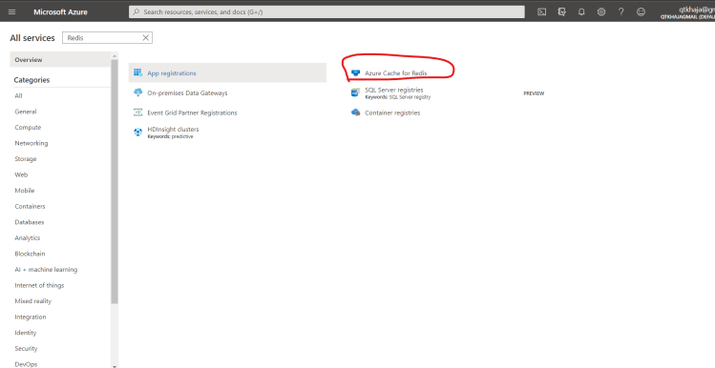The width and height of the screenshot is (715, 368).
Task: Open App registrations service
Action: click(172, 72)
